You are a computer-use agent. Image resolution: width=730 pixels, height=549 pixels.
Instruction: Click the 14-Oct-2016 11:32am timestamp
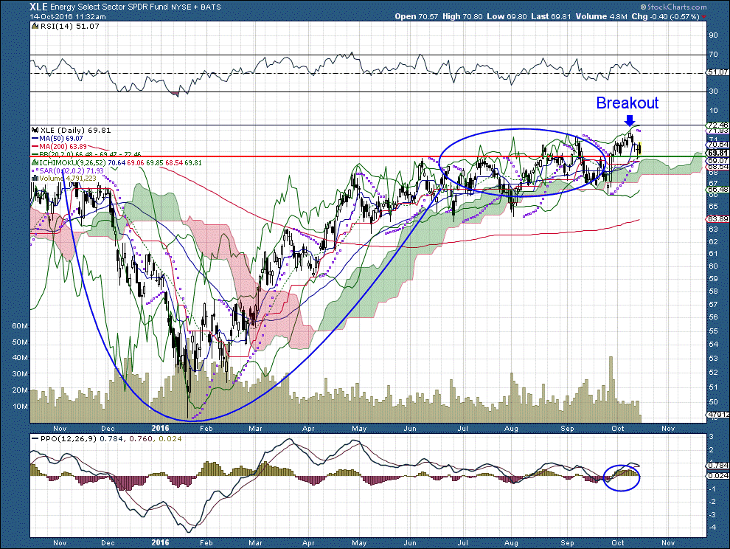[x=68, y=16]
